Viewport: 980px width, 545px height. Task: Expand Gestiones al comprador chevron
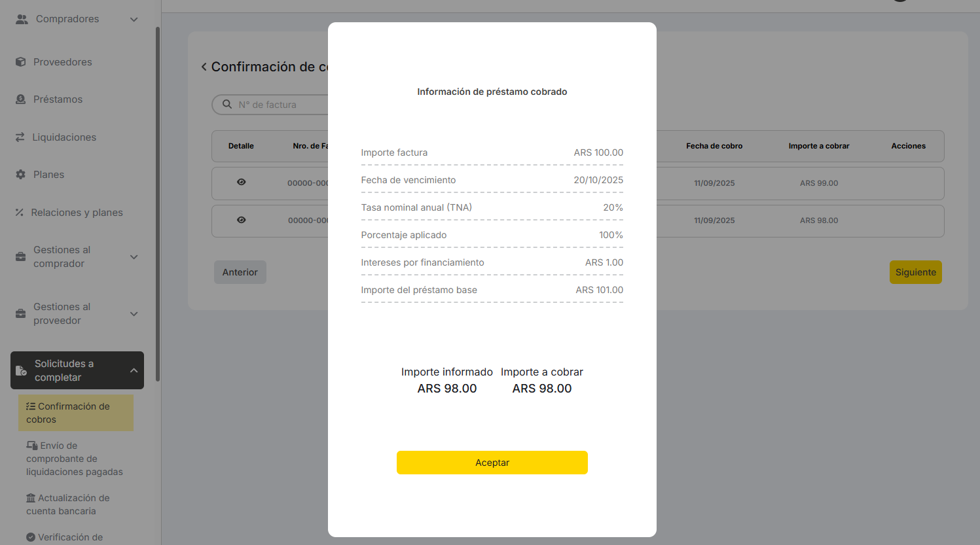coord(134,257)
